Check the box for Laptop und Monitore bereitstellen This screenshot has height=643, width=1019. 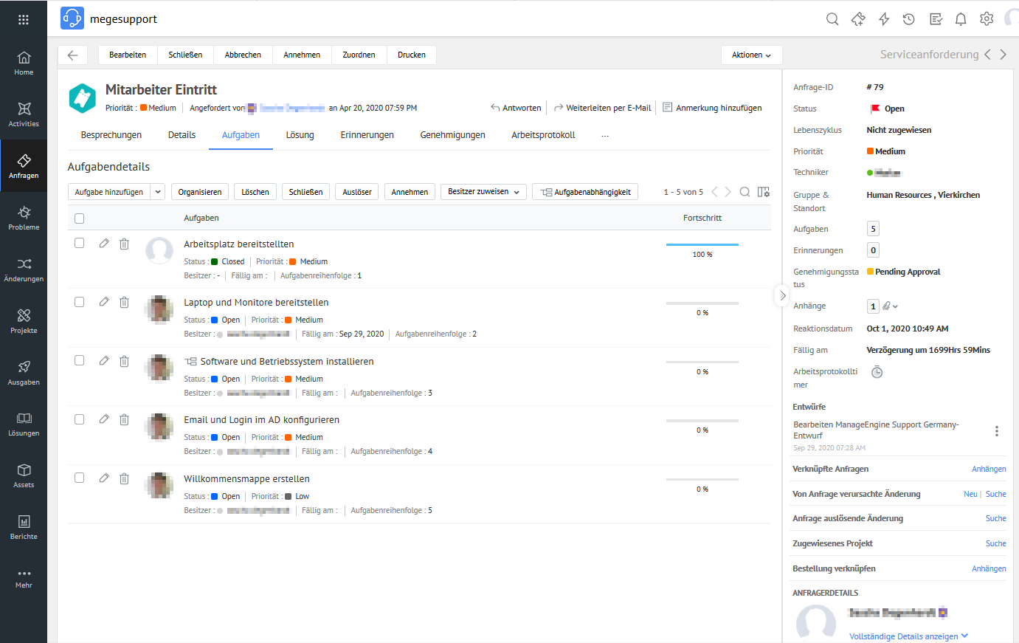pyautogui.click(x=80, y=302)
